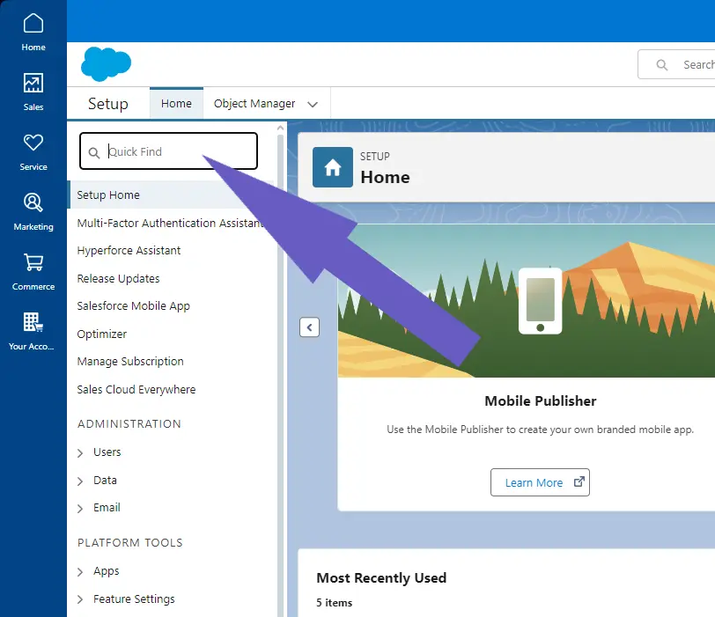Expand the Email section
The image size is (715, 617).
80,509
